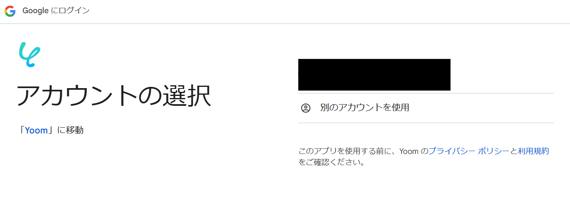This screenshot has height=203, width=570.
Task: Click the "Google にログイン" header text
Action: (56, 11)
